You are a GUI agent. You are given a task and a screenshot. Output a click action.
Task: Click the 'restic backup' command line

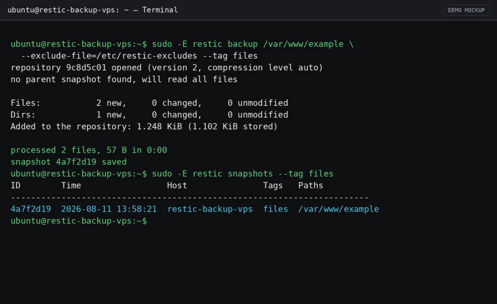pos(182,44)
